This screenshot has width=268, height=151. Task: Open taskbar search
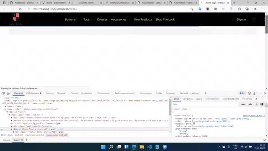(111, 147)
